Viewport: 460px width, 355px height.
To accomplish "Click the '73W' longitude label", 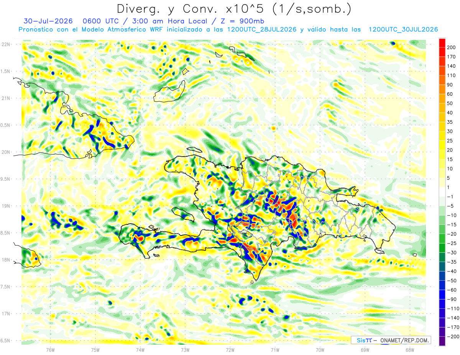I will [x=185, y=349].
